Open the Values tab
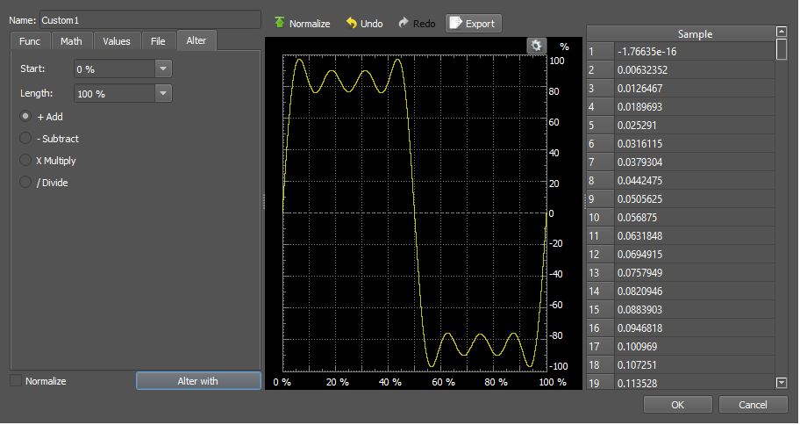The height and width of the screenshot is (425, 800). (x=117, y=41)
